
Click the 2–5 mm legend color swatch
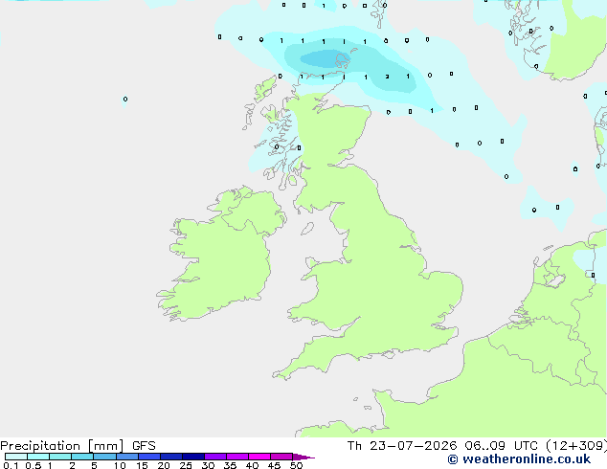82,457
